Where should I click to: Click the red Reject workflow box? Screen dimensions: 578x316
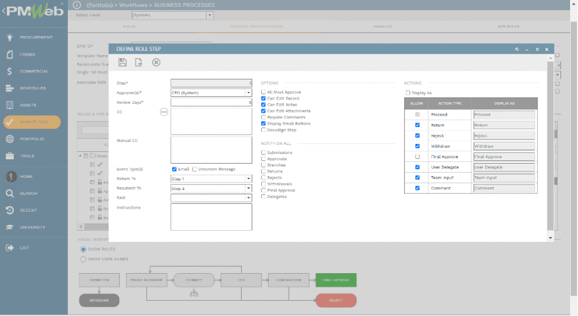pos(336,301)
